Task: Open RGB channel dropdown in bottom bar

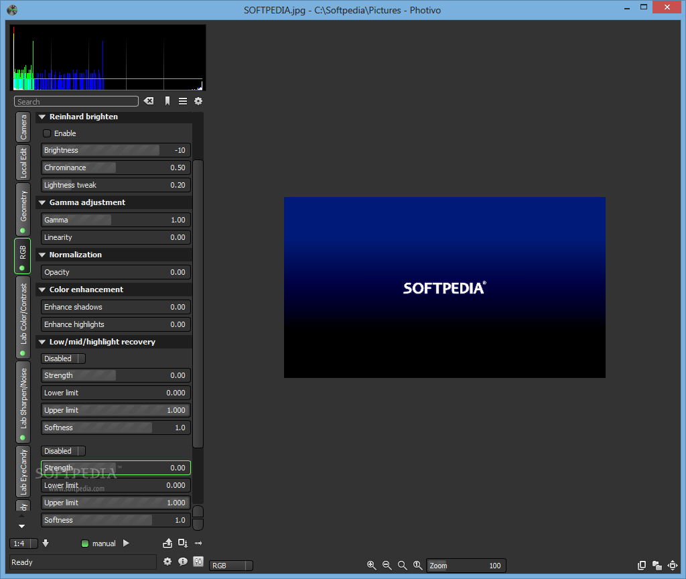Action: point(231,566)
